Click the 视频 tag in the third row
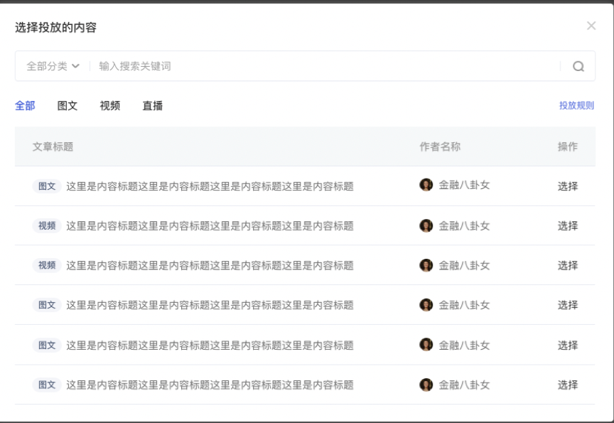Screen dimensions: 614x423 tap(47, 265)
